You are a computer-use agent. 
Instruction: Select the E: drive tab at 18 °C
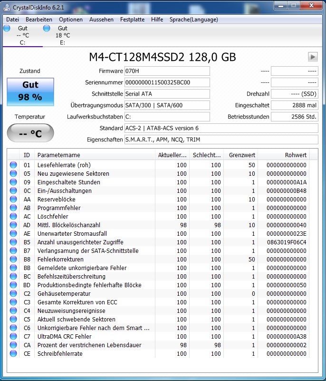[x=63, y=35]
